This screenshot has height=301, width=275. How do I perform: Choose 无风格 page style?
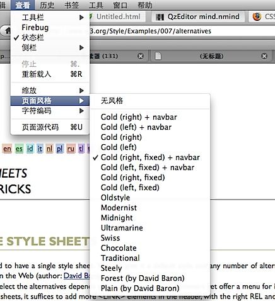[x=149, y=101]
